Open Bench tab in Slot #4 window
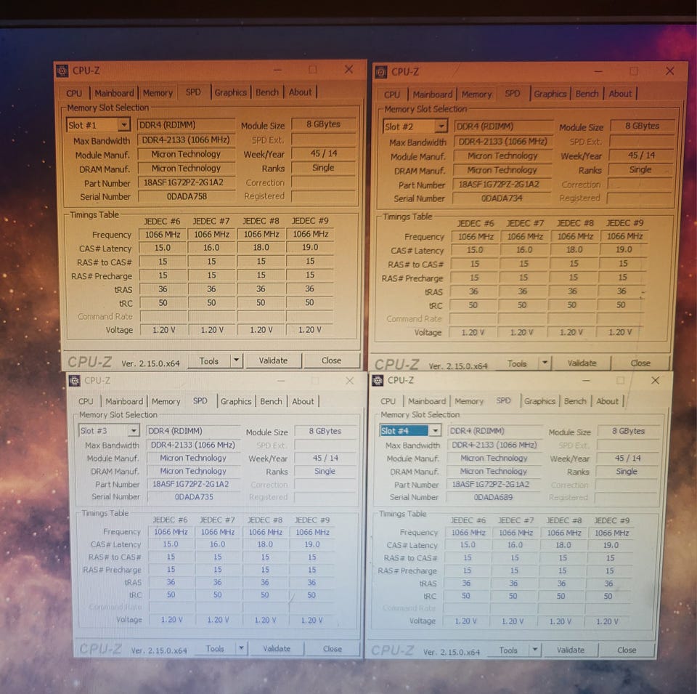 click(575, 401)
